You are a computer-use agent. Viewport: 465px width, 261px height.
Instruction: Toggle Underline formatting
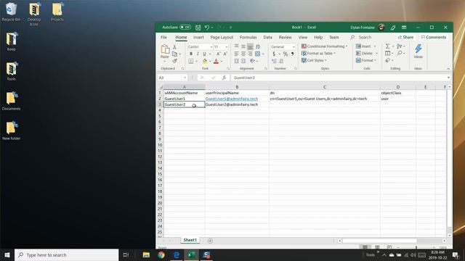[x=204, y=54]
